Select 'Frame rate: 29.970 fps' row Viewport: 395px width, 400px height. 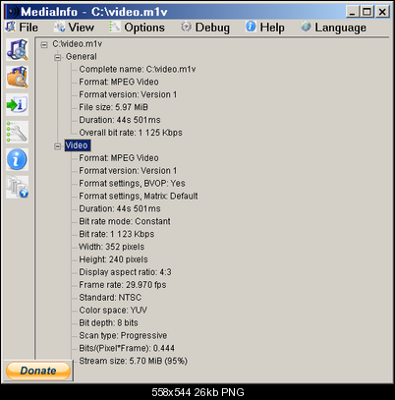tap(123, 285)
